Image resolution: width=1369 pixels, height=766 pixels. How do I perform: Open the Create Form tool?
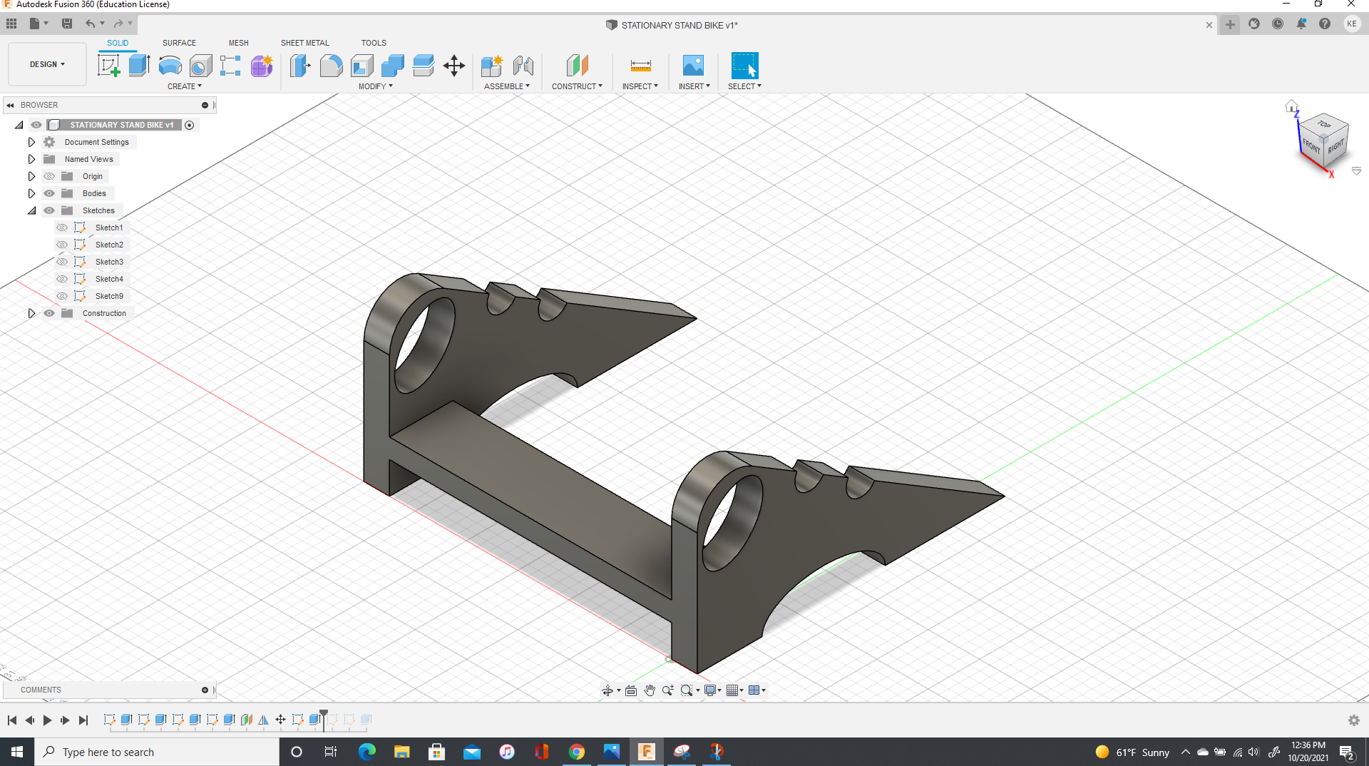pyautogui.click(x=262, y=65)
